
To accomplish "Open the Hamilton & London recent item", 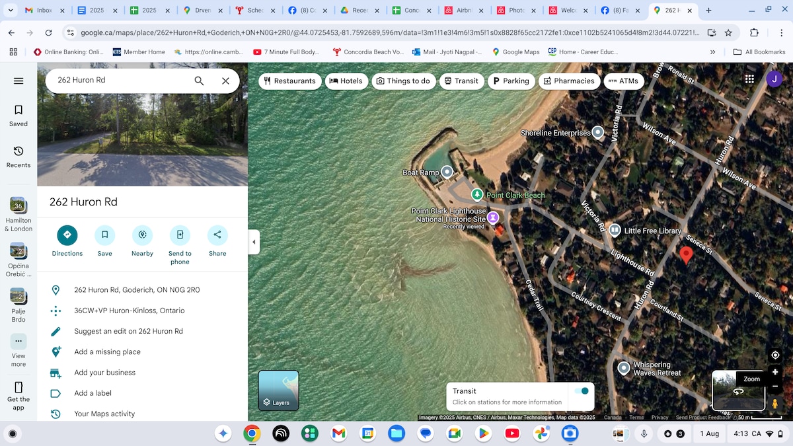I will click(19, 214).
